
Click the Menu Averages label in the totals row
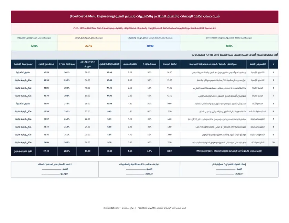pyautogui.click(x=229, y=151)
